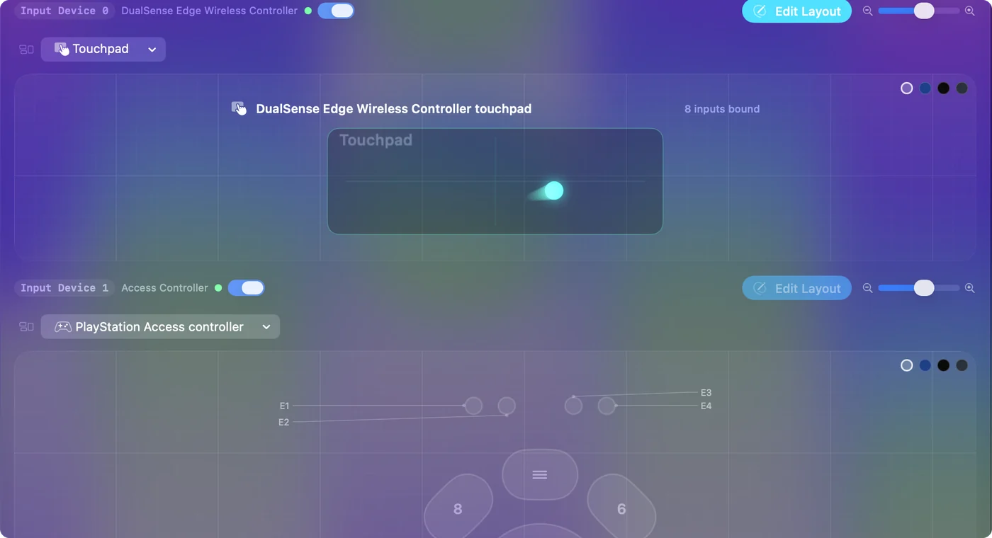The width and height of the screenshot is (992, 538).
Task: Click layout panel icon beside Touchpad dropdown
Action: tap(26, 50)
